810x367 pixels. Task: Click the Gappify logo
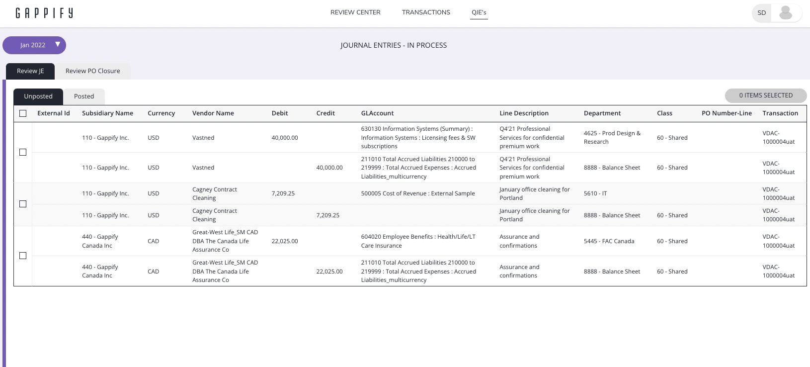[44, 13]
